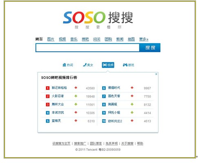Open the 游戏 gamepad tab

(128, 65)
